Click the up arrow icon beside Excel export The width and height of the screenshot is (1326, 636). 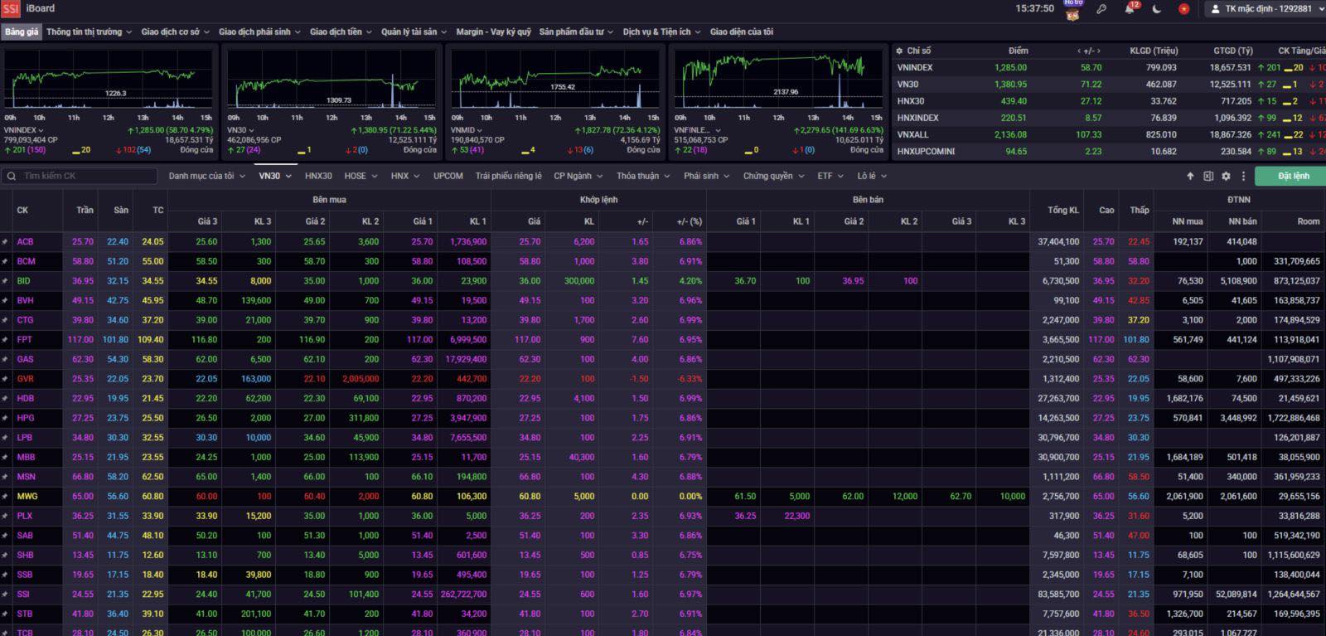tap(1190, 176)
